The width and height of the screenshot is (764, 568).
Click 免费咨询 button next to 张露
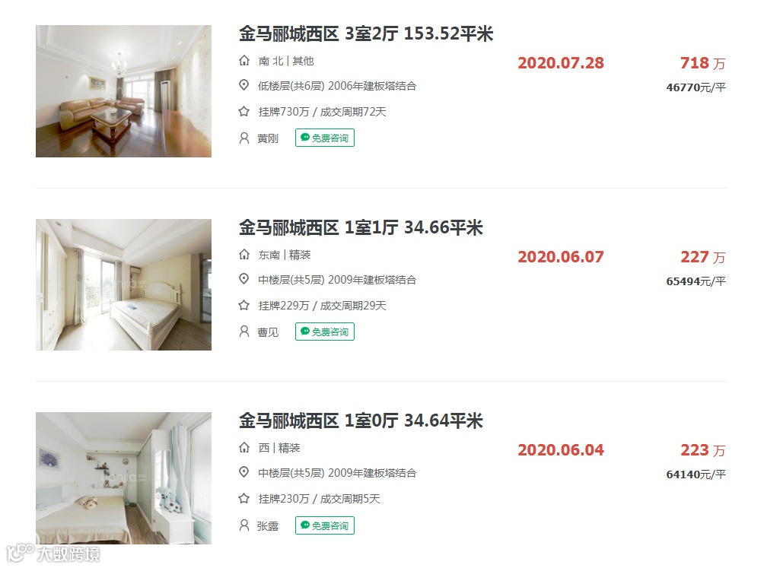(x=324, y=525)
